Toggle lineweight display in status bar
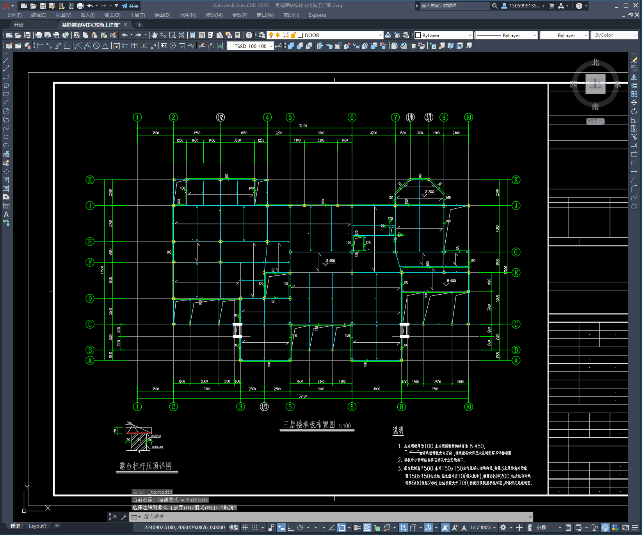This screenshot has width=642, height=535. tap(357, 528)
